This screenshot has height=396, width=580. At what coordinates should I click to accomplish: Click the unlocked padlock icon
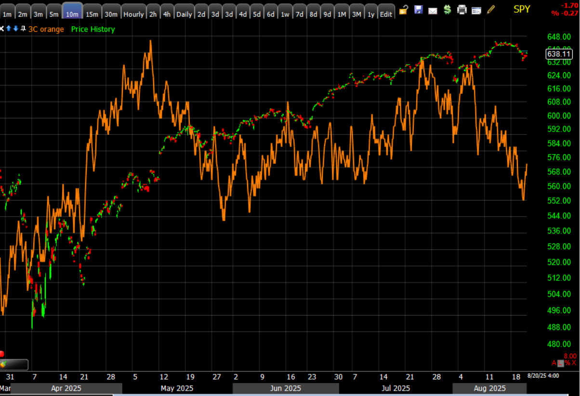[404, 10]
